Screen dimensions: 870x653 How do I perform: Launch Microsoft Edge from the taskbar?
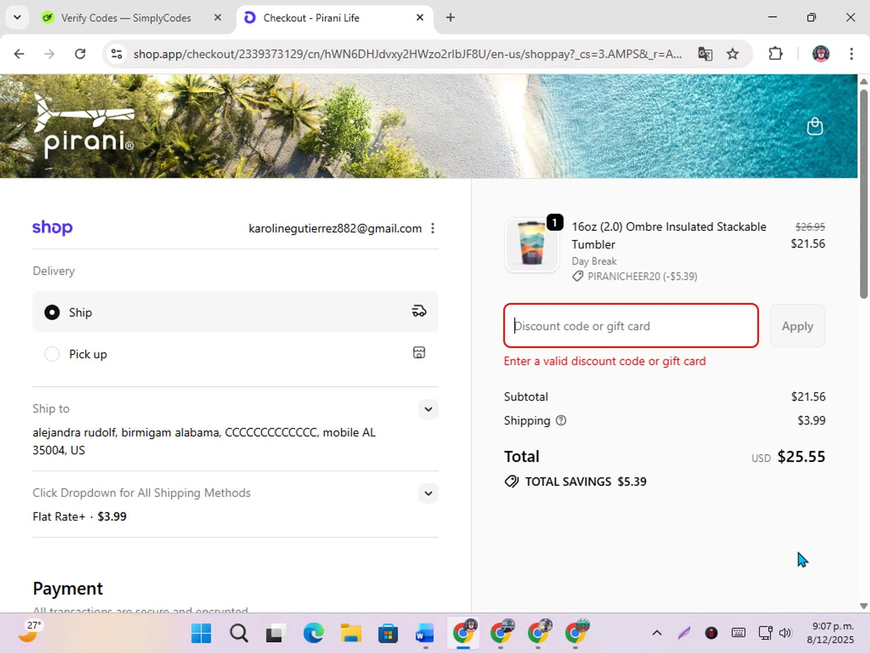click(313, 633)
